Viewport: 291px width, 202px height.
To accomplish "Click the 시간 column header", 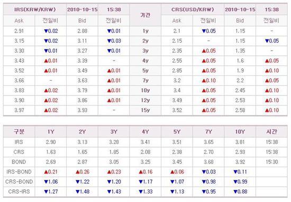I will coord(271,132).
